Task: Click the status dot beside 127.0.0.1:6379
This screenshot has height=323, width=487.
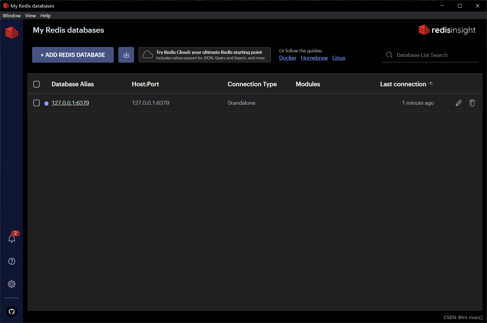Action: click(x=46, y=104)
